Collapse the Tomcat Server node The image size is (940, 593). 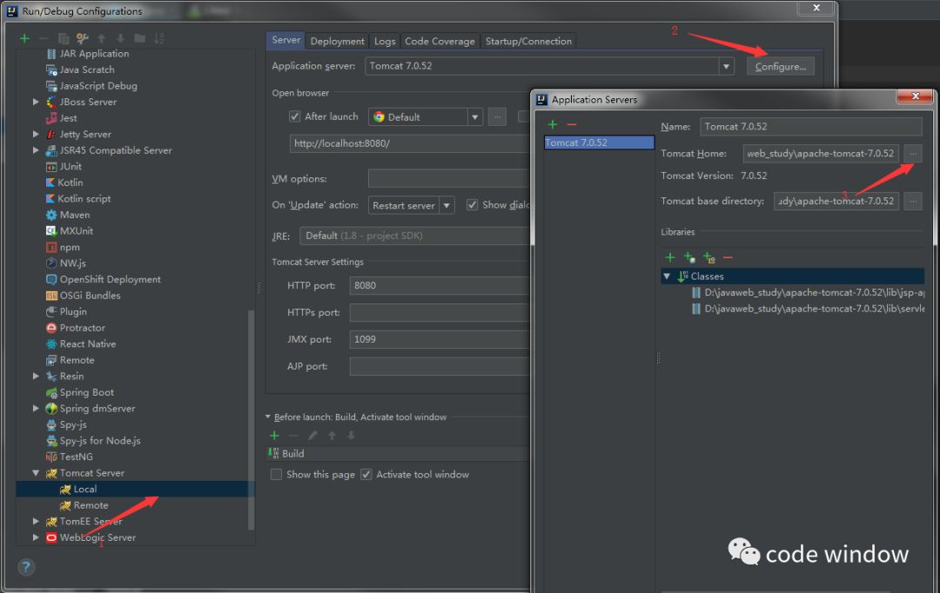click(x=36, y=473)
